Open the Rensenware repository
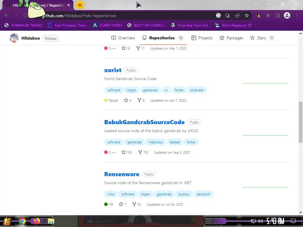 click(122, 174)
